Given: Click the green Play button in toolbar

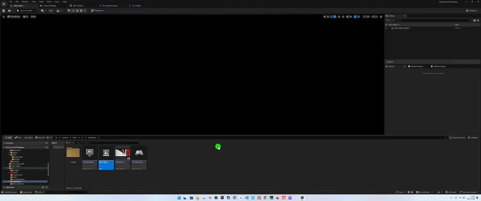Looking at the screenshot, I should (69, 11).
